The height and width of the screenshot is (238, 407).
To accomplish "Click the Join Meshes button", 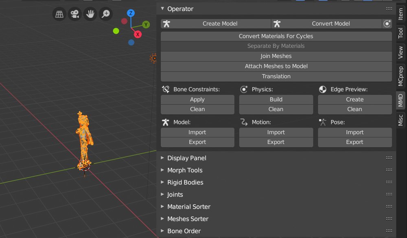I will point(276,56).
